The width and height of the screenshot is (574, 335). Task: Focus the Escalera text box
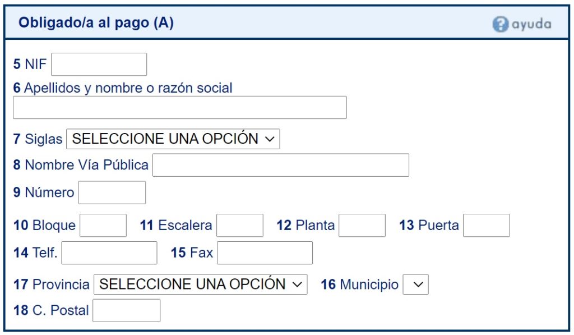(240, 226)
